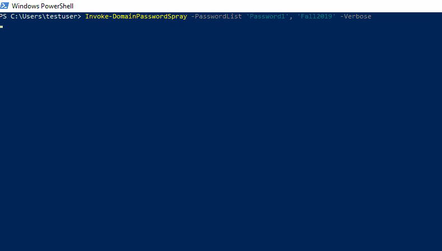The image size is (442, 251).
Task: Click the blinking cursor on second line
Action: click(2, 27)
